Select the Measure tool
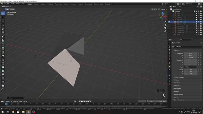 pyautogui.click(x=3, y=41)
